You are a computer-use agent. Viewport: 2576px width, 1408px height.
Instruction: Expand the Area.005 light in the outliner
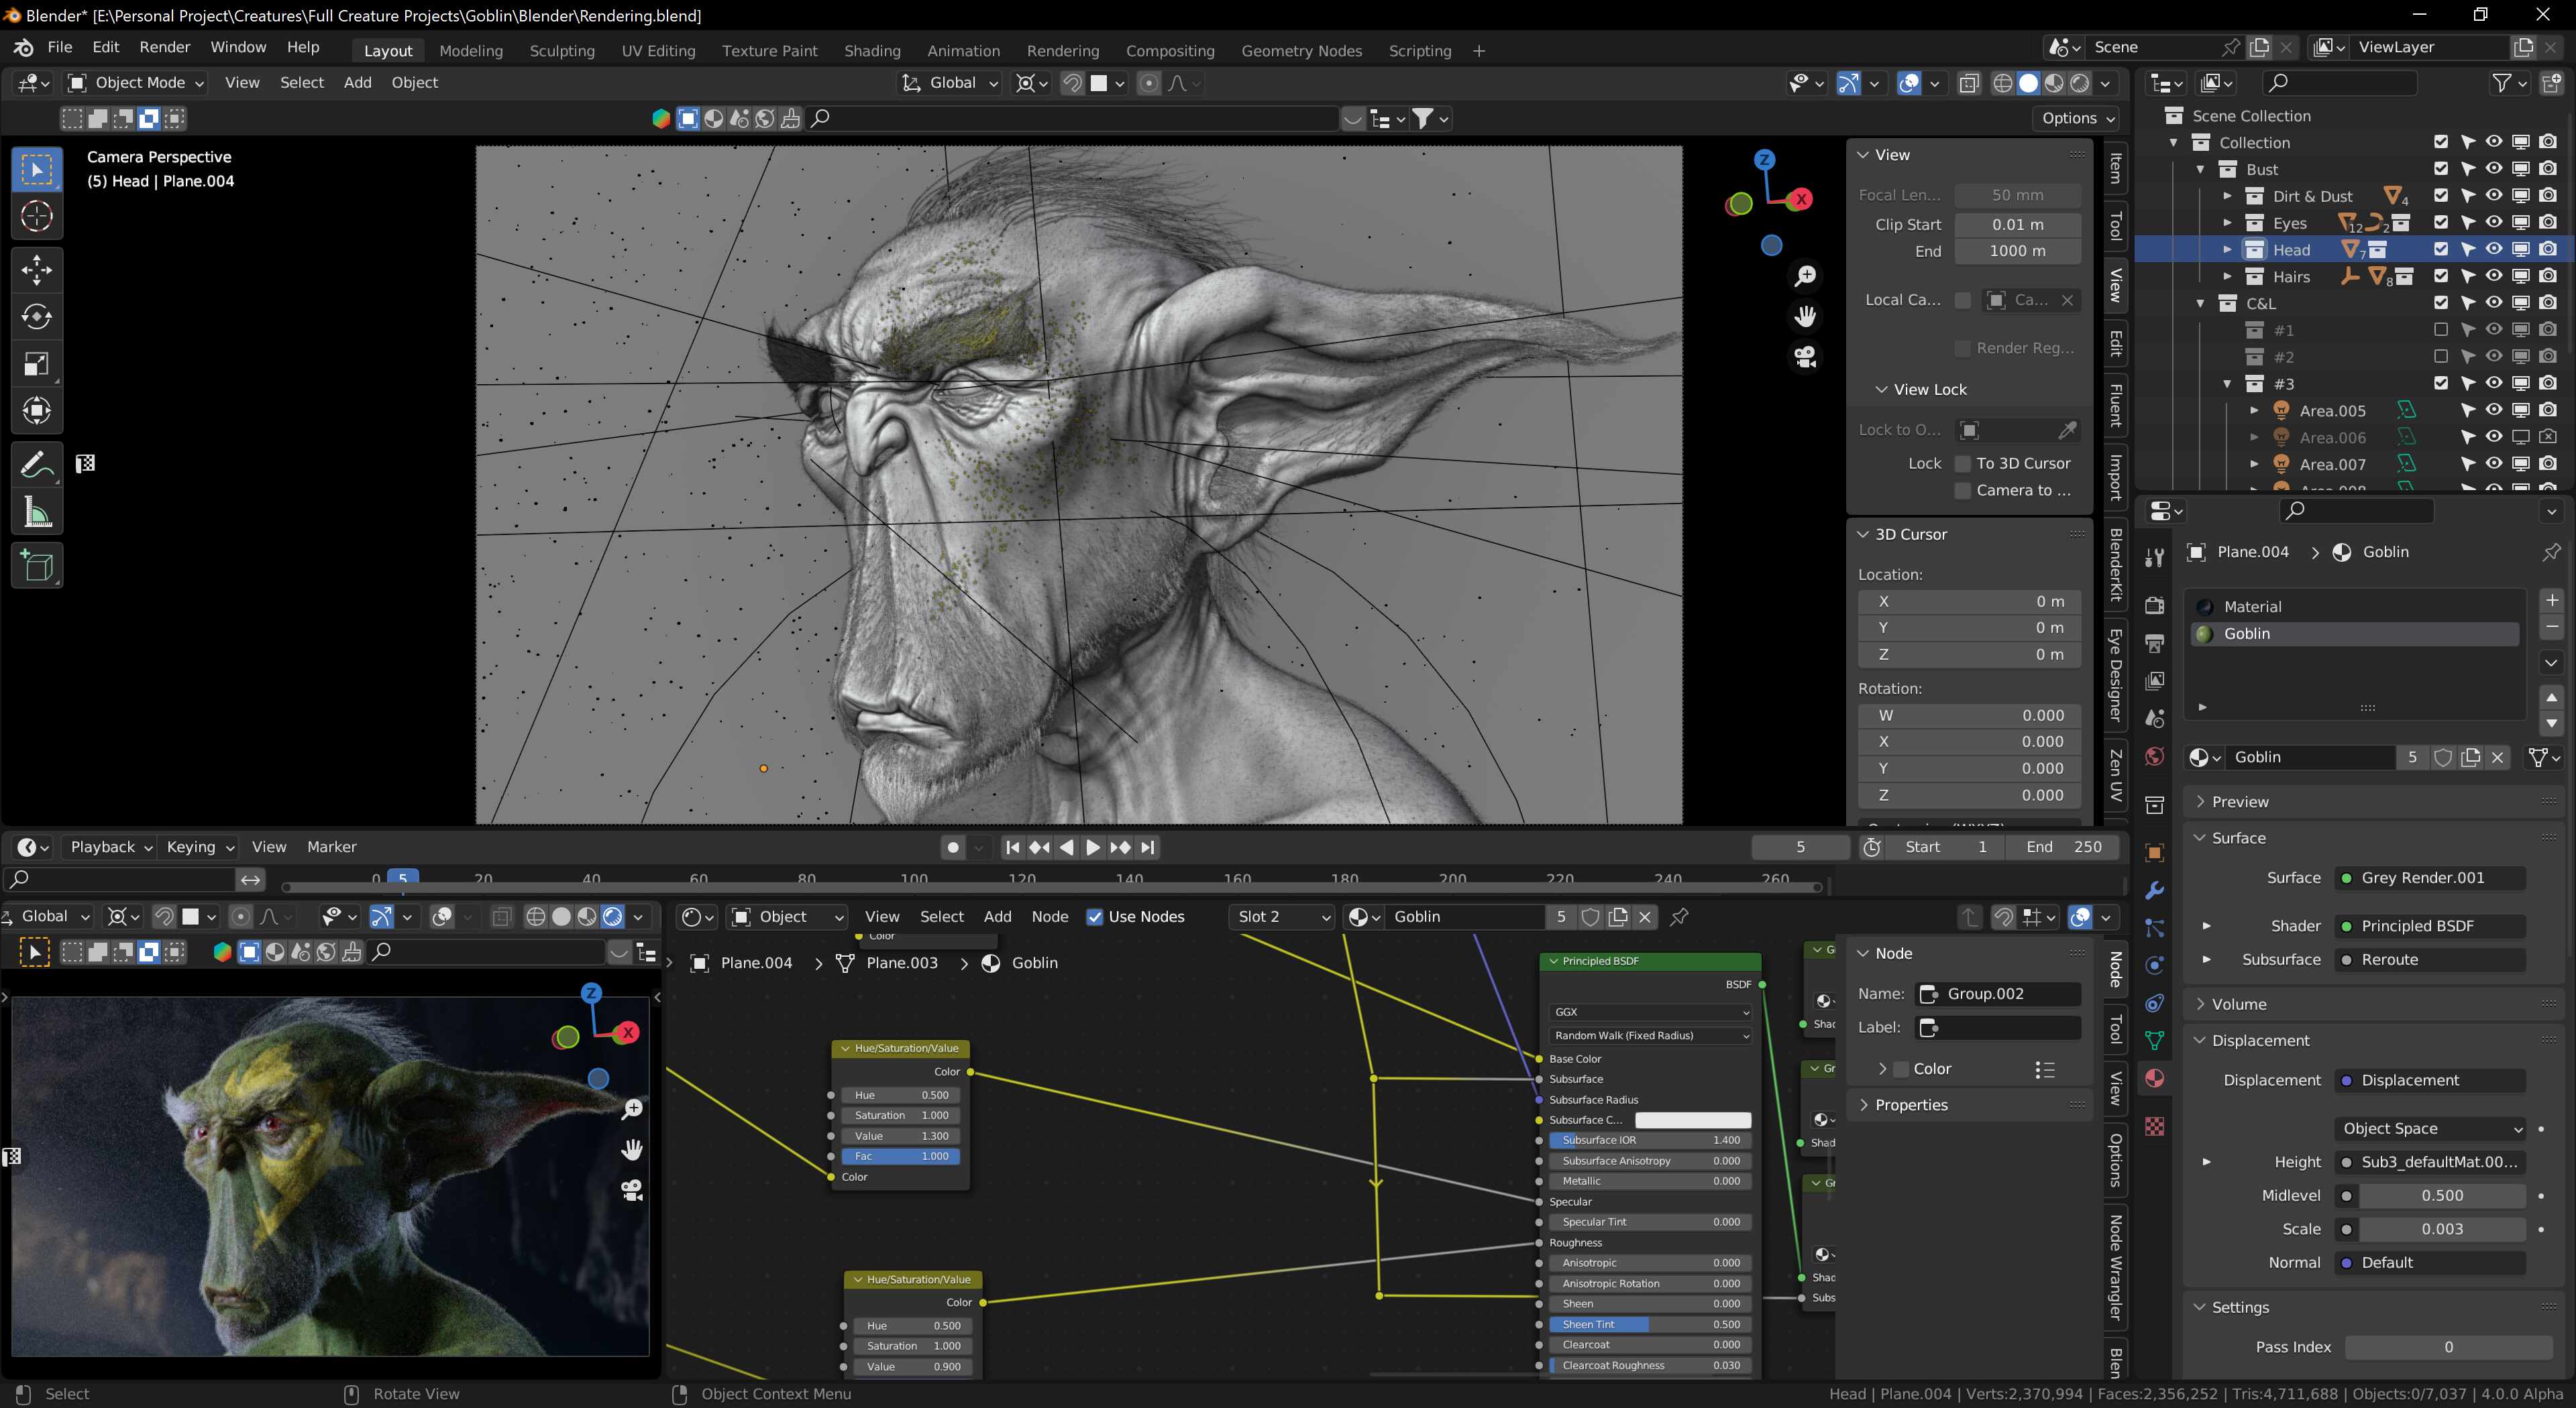tap(2255, 410)
